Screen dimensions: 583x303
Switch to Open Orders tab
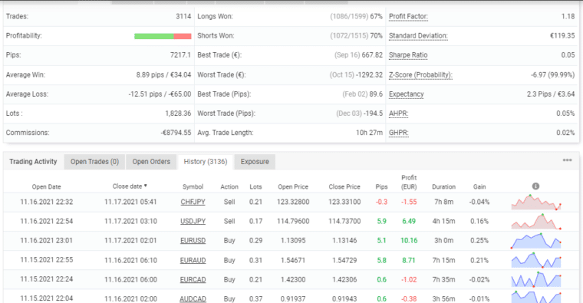[151, 162]
